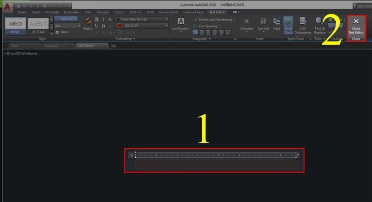Open the Symbol insert menu
This screenshot has height=202, width=372.
point(263,25)
